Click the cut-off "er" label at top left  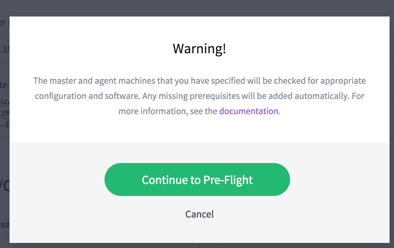pos(4,23)
